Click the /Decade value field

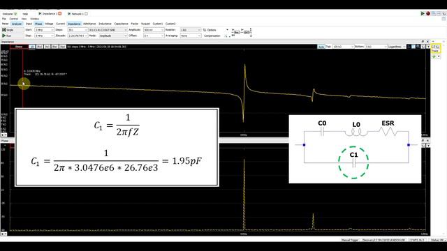click(x=78, y=36)
